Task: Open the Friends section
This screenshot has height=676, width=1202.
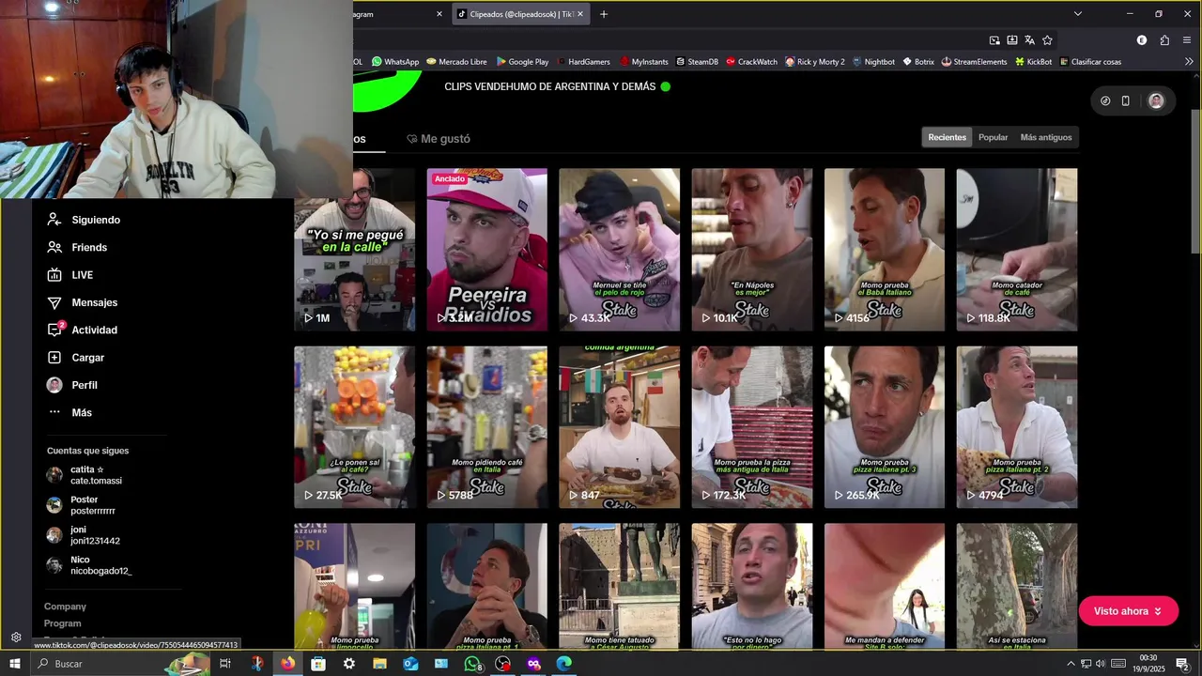Action: tap(77, 247)
